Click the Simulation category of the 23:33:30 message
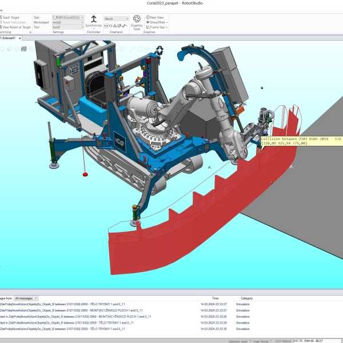Image resolution: width=343 pixels, height=343 pixels. 242,329
